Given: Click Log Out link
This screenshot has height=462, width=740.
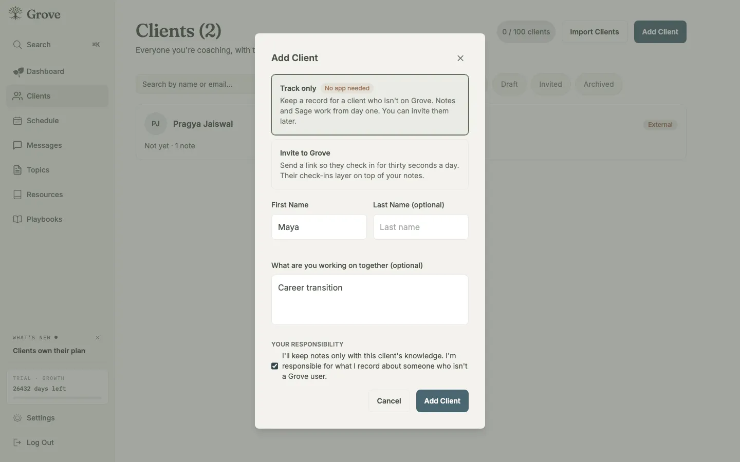Looking at the screenshot, I should [58, 442].
